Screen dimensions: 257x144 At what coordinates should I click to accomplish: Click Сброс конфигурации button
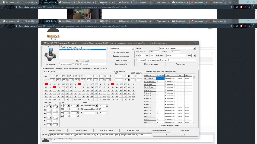tap(151, 64)
